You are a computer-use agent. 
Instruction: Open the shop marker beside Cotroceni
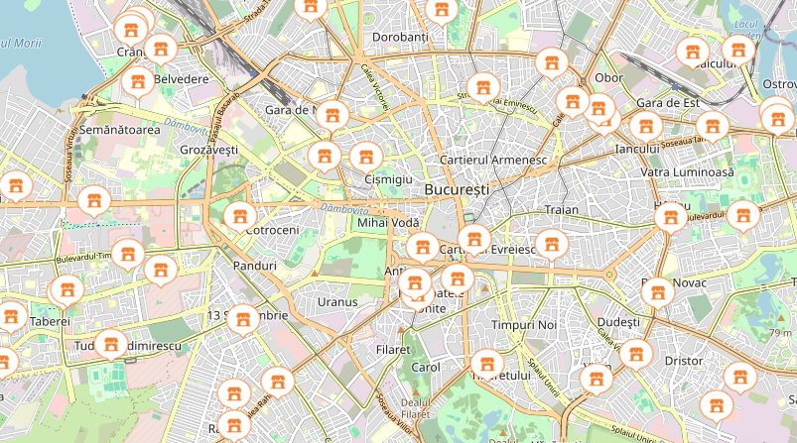coord(240,217)
